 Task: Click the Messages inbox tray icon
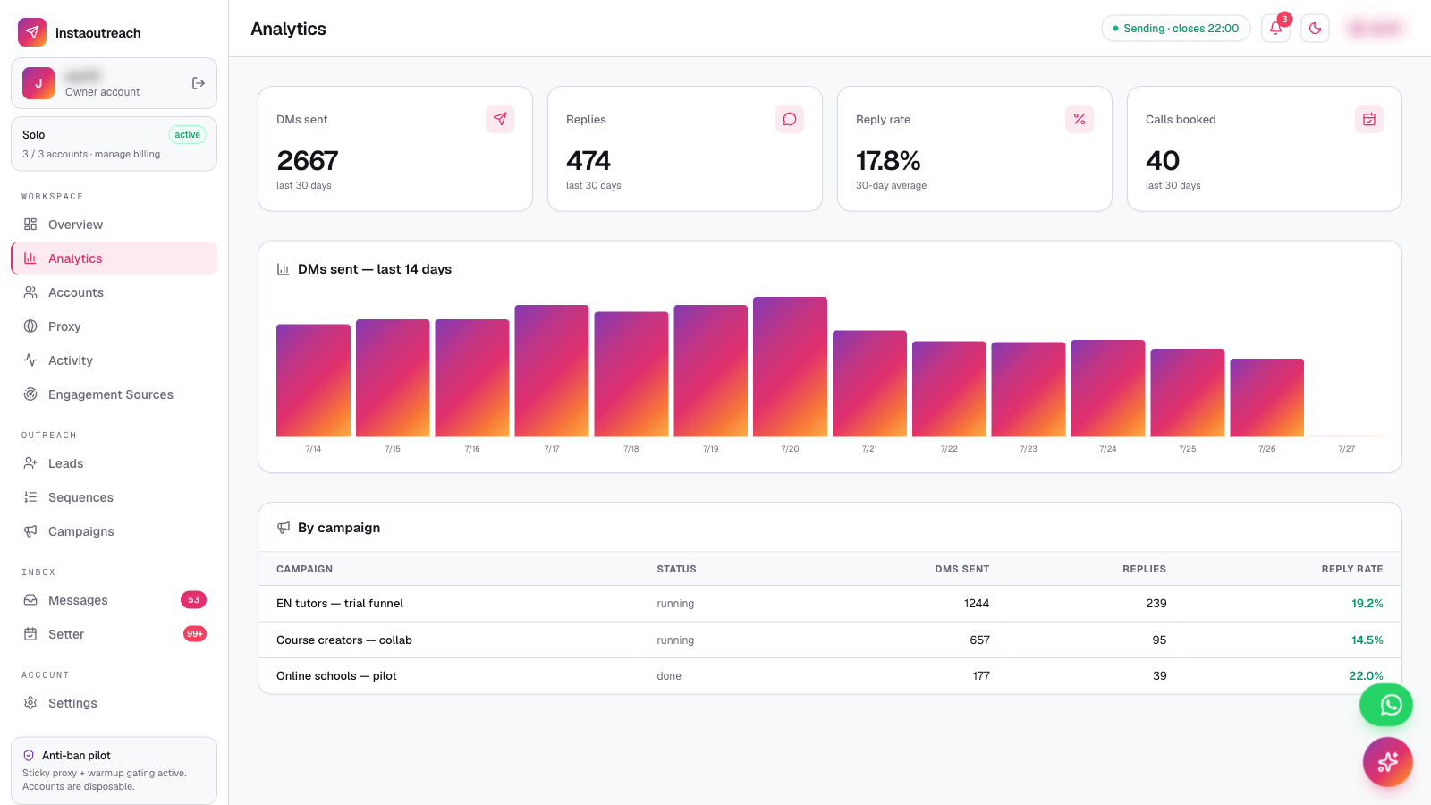30,600
